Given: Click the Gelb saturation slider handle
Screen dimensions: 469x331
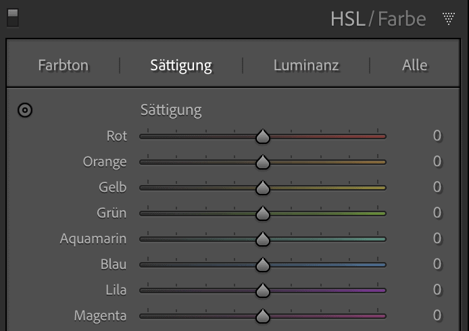Looking at the screenshot, I should coord(263,188).
